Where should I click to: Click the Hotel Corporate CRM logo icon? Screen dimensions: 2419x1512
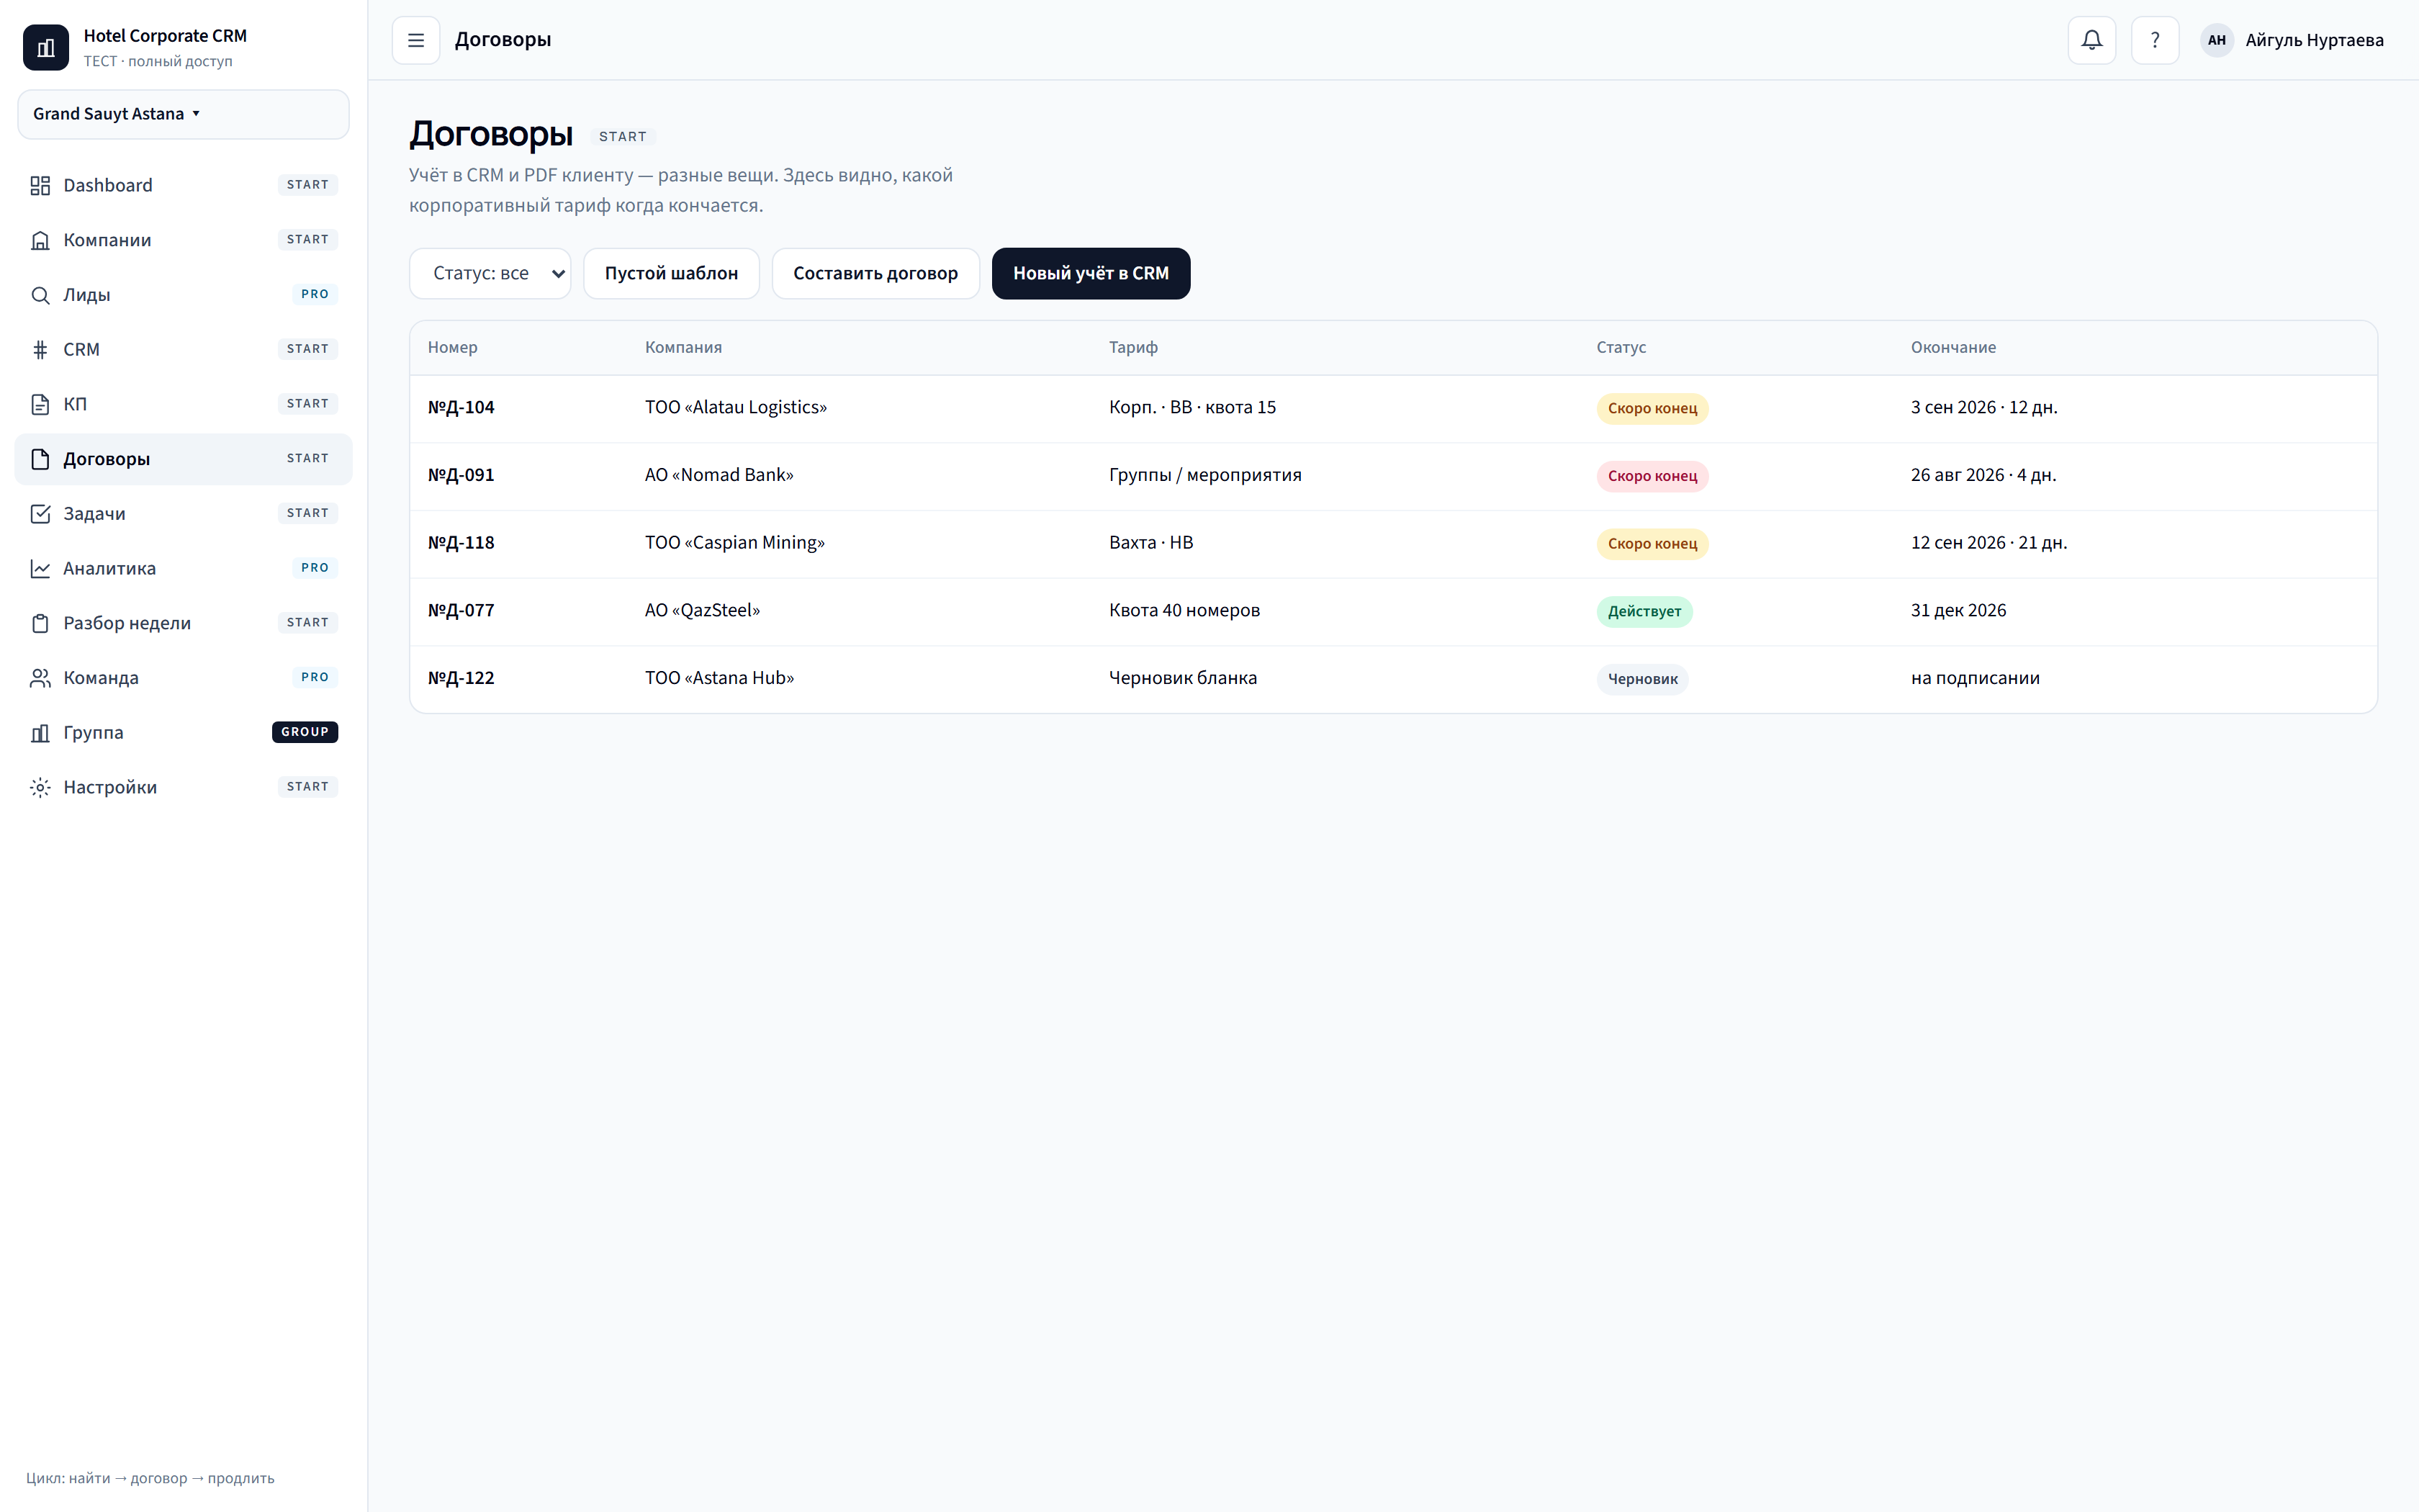46,47
